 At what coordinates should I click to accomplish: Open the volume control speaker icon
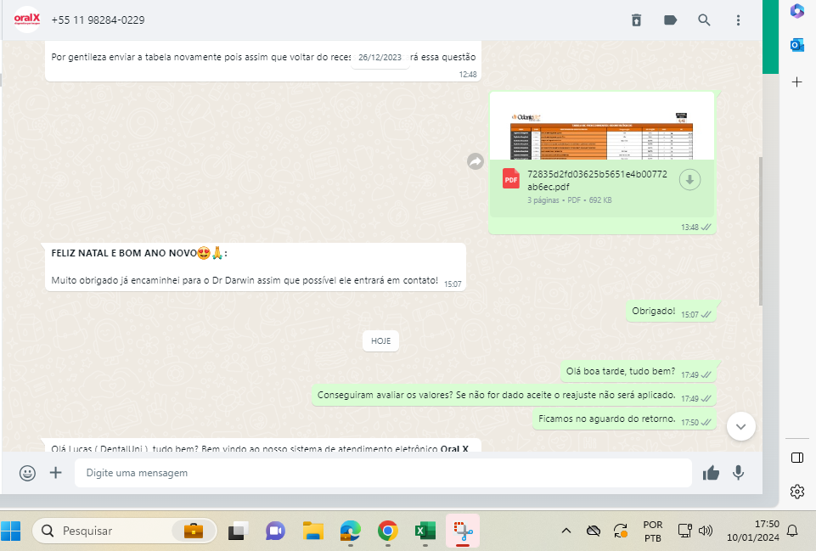point(705,531)
